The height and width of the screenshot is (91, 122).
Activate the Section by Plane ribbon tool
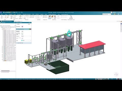[50, 17]
